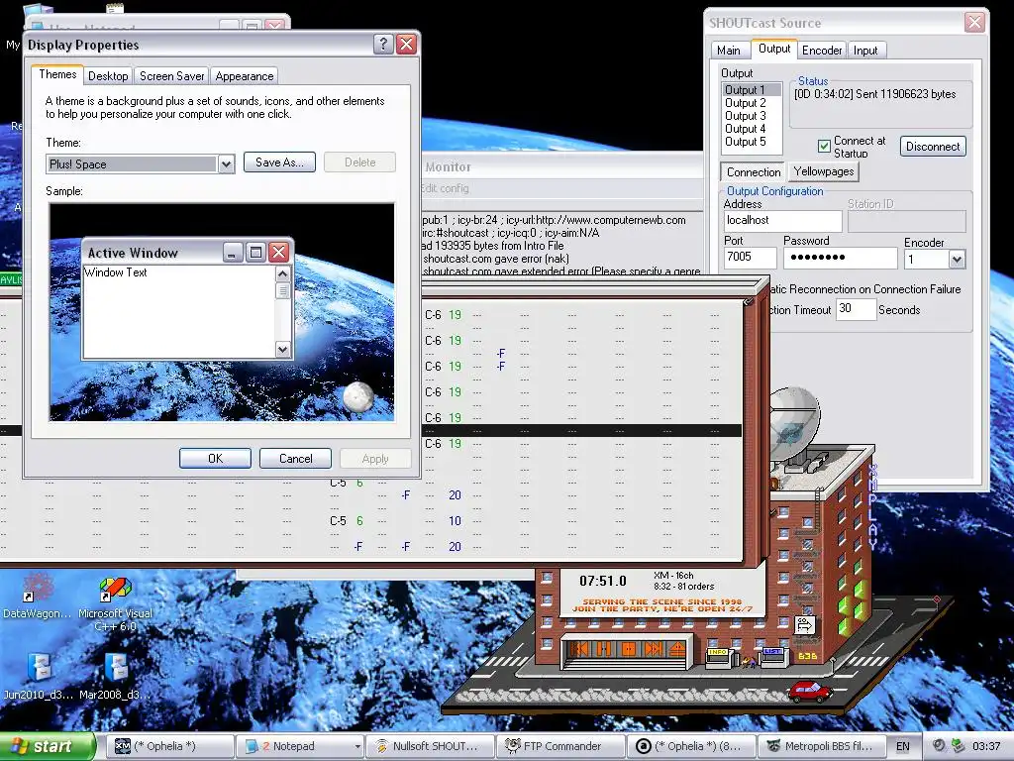This screenshot has width=1014, height=761.
Task: Click the tray clock showing 03:37
Action: tap(986, 746)
